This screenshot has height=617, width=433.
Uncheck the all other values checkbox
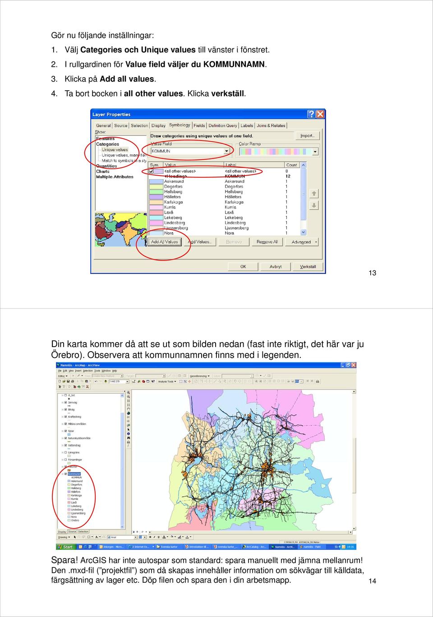(152, 172)
